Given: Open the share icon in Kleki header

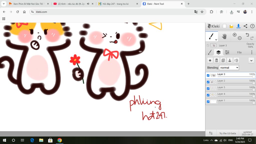Looking at the screenshot, I should coord(245,26).
